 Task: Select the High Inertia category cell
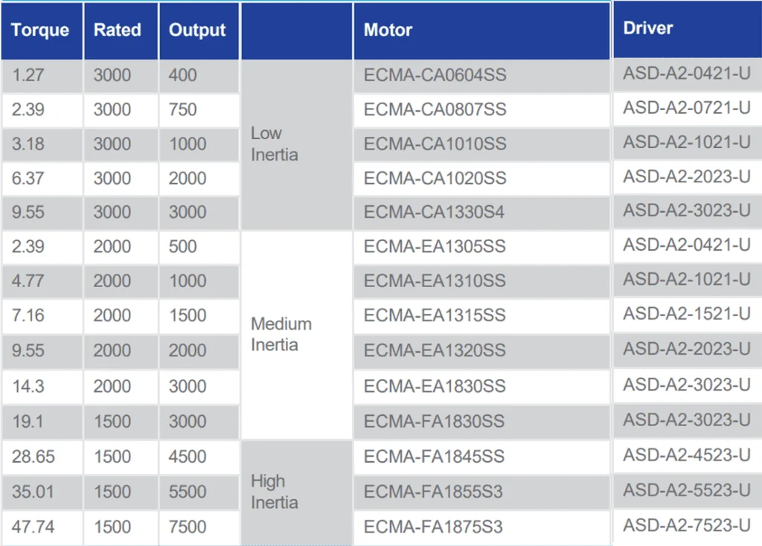pos(296,492)
